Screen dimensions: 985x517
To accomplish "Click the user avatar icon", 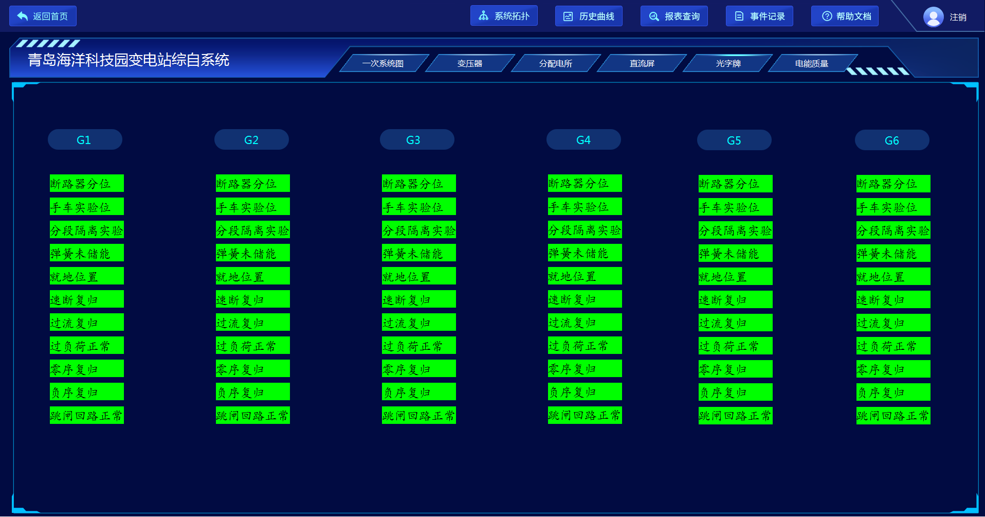I will [933, 17].
